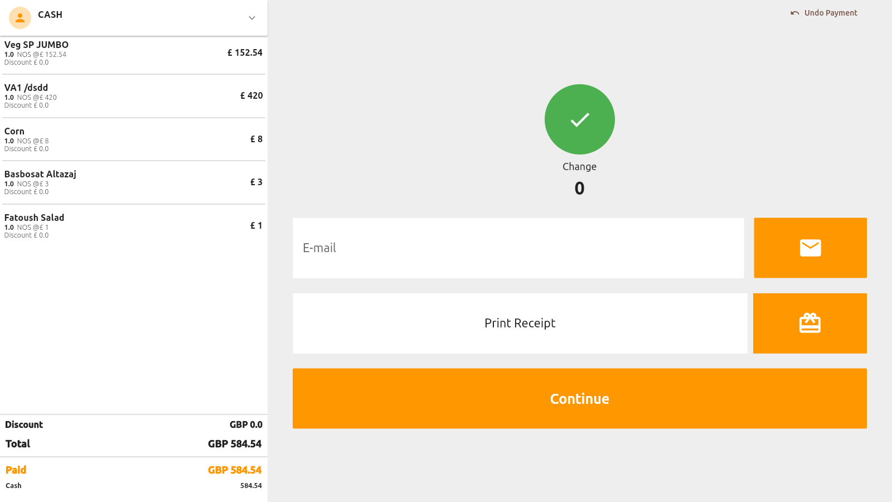Image resolution: width=892 pixels, height=502 pixels.
Task: Focus the E-mail input field
Action: tap(518, 248)
